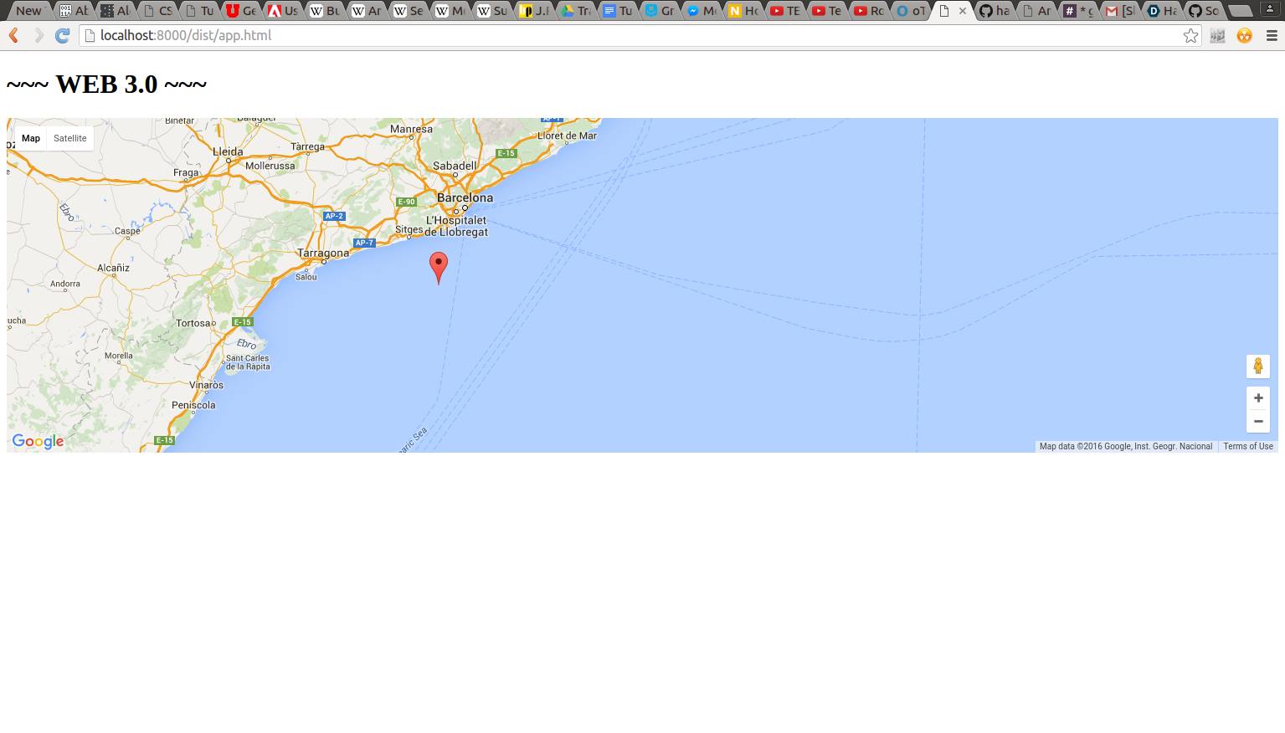The width and height of the screenshot is (1285, 733).
Task: Switch to the Adobe 'Us' tab
Action: click(x=282, y=11)
